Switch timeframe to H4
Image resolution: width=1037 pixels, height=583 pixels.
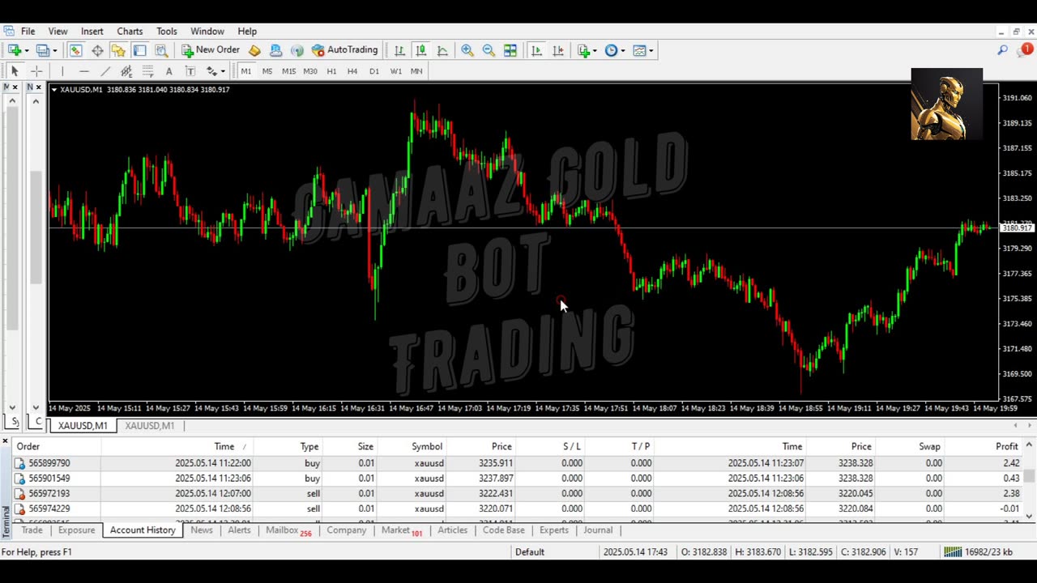tap(352, 71)
